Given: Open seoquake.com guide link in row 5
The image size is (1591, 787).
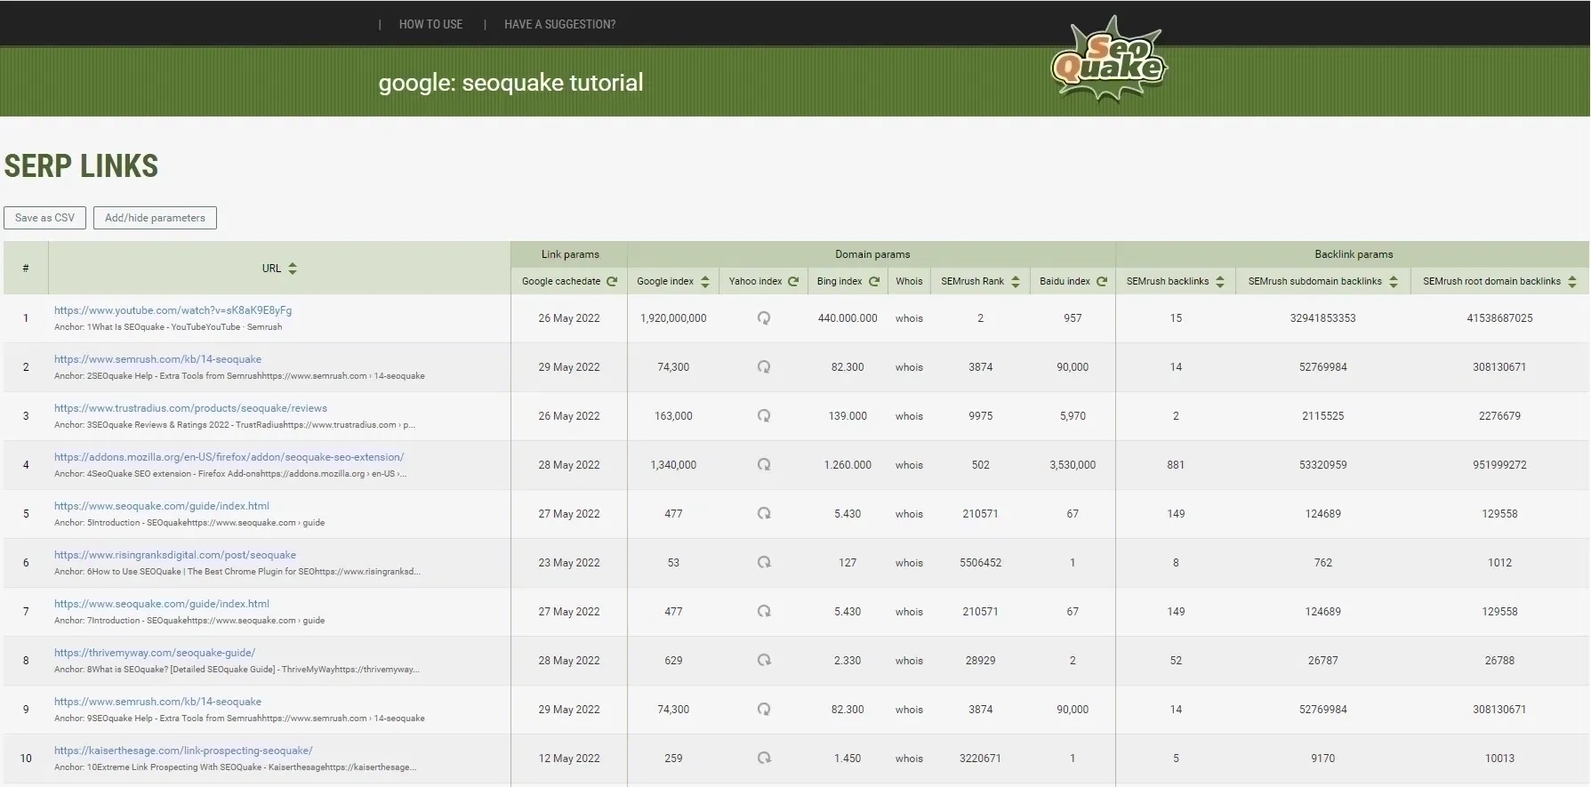Looking at the screenshot, I should [x=161, y=506].
